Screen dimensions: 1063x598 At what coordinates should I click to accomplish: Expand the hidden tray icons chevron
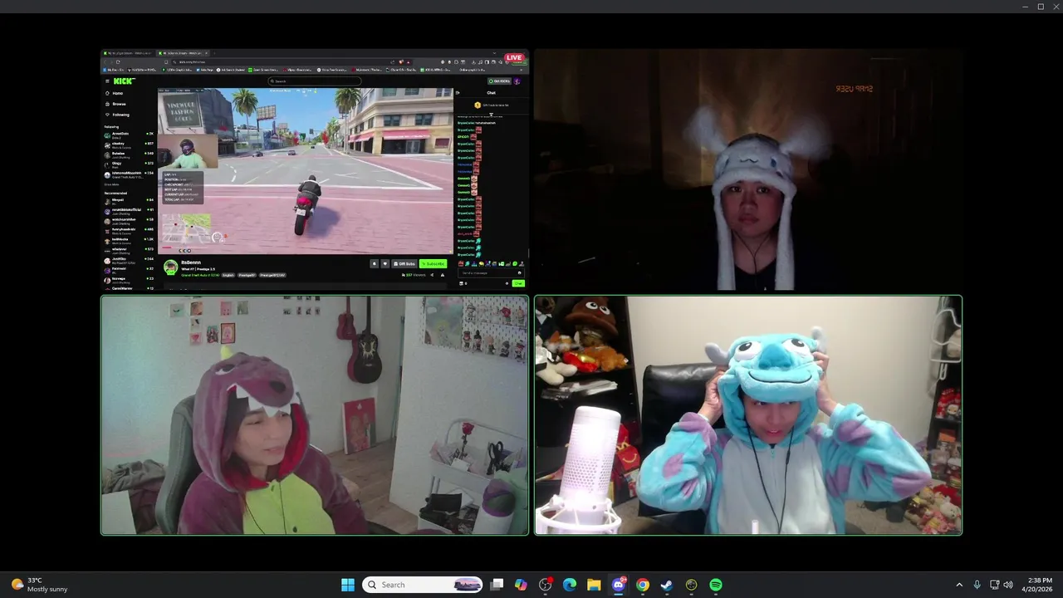pos(959,585)
